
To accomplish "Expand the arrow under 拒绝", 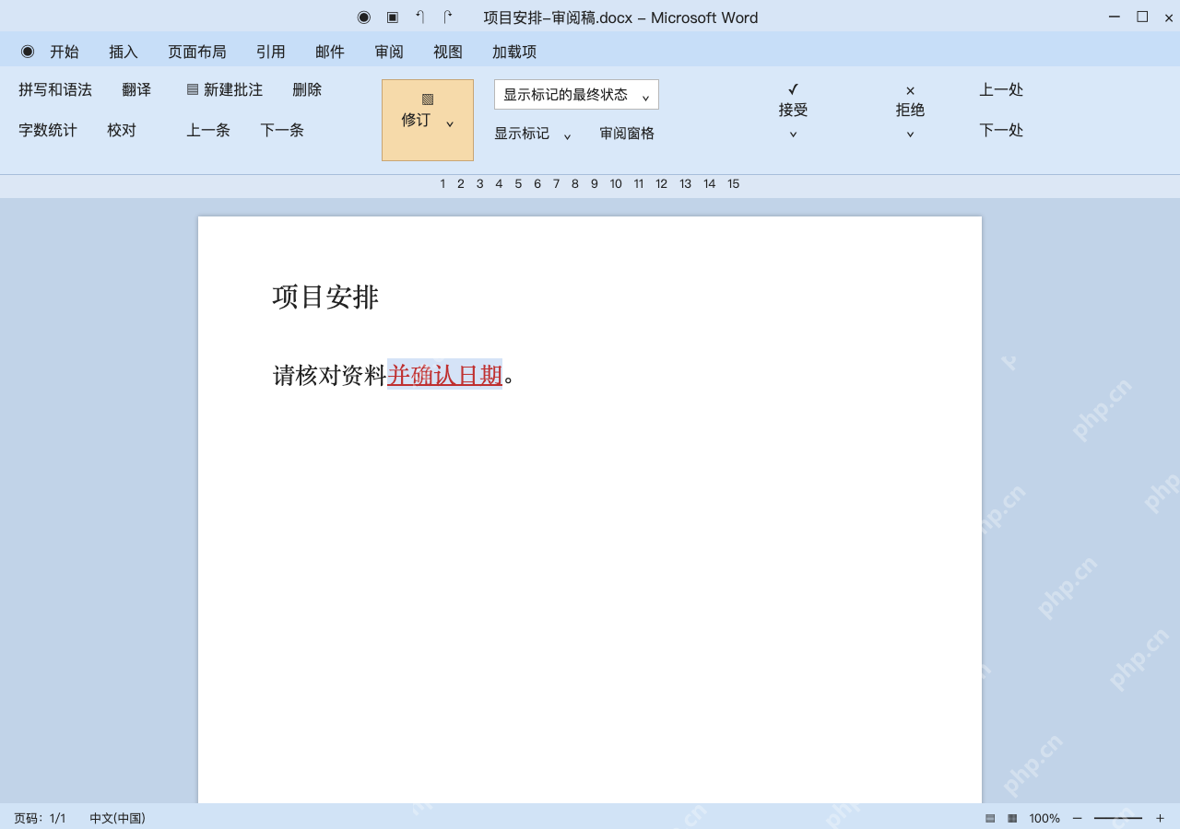I will [910, 134].
